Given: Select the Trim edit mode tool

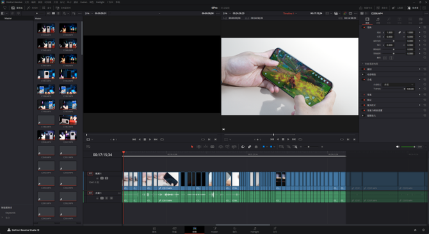Looking at the screenshot, I should pos(199,147).
